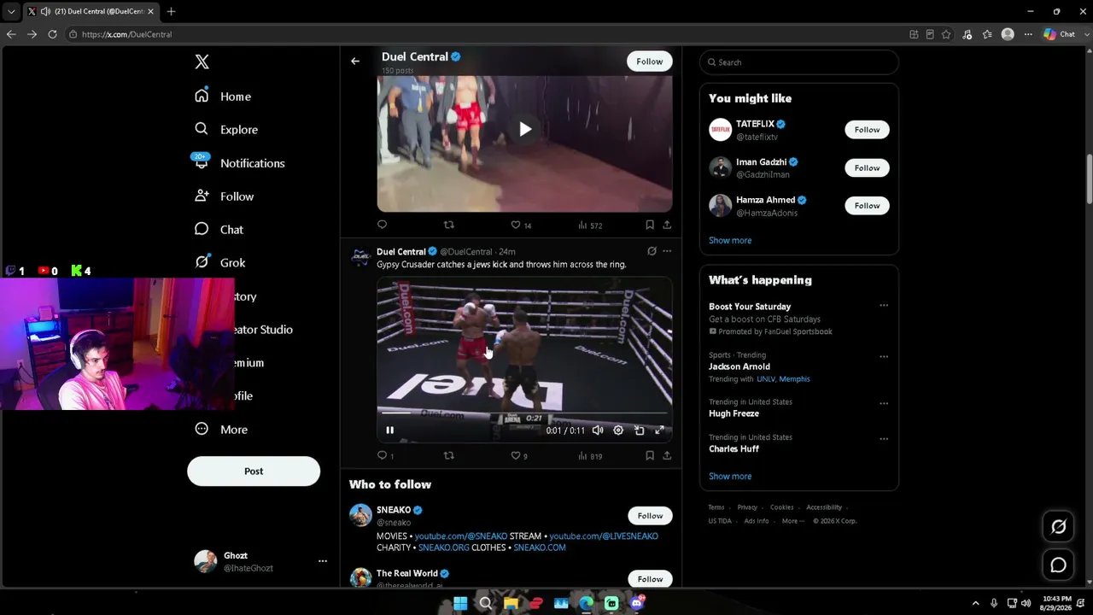The image size is (1093, 615).
Task: Add this page to favorites star
Action: (x=946, y=34)
